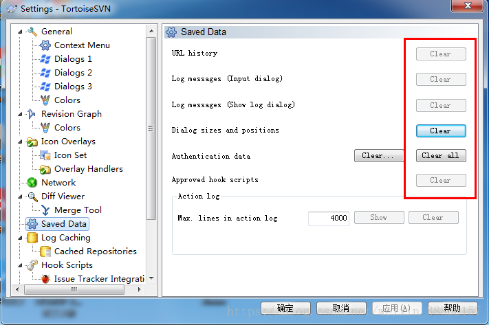Screen dimensions: 489x325
Task: Click the 取消 (Cancel) button
Action: (x=341, y=309)
